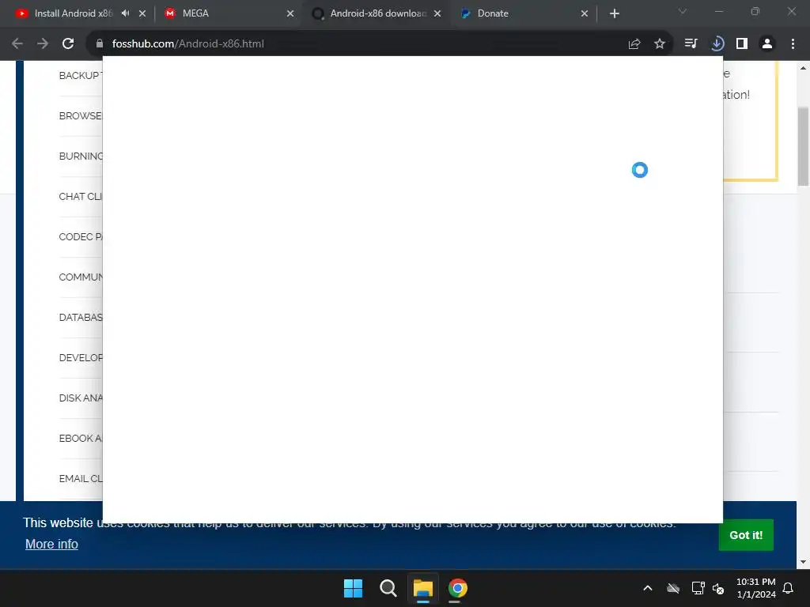Screen dimensions: 810x607
Task: Close the Install Android x86 tab
Action: [142, 13]
